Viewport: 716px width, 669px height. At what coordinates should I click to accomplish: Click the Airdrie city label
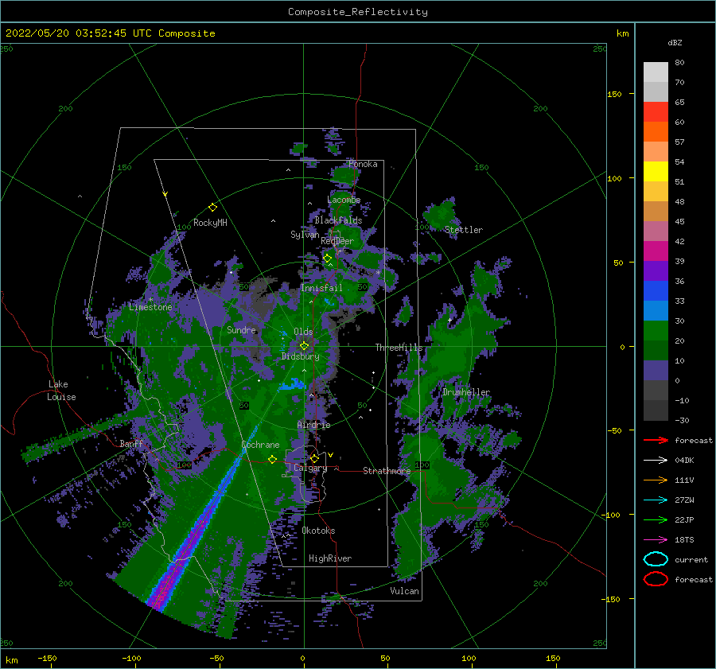coord(313,425)
